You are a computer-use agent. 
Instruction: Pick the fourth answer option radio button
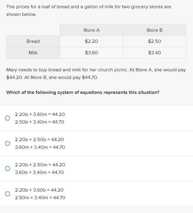click(8, 194)
